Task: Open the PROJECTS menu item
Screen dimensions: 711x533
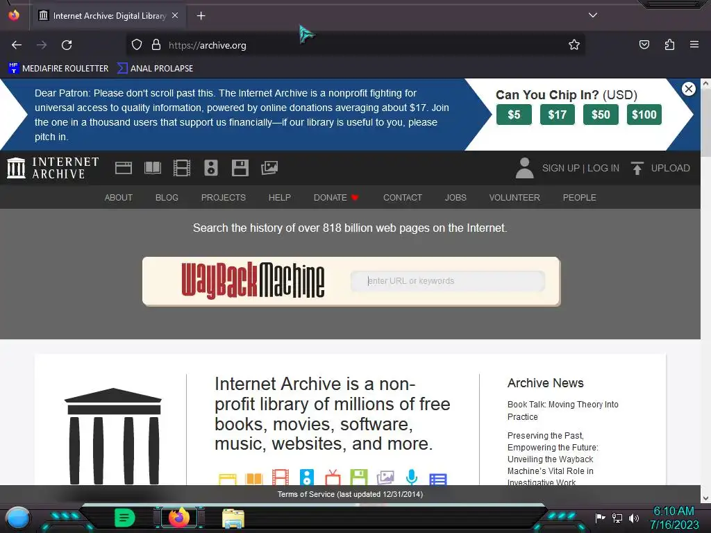Action: point(223,198)
